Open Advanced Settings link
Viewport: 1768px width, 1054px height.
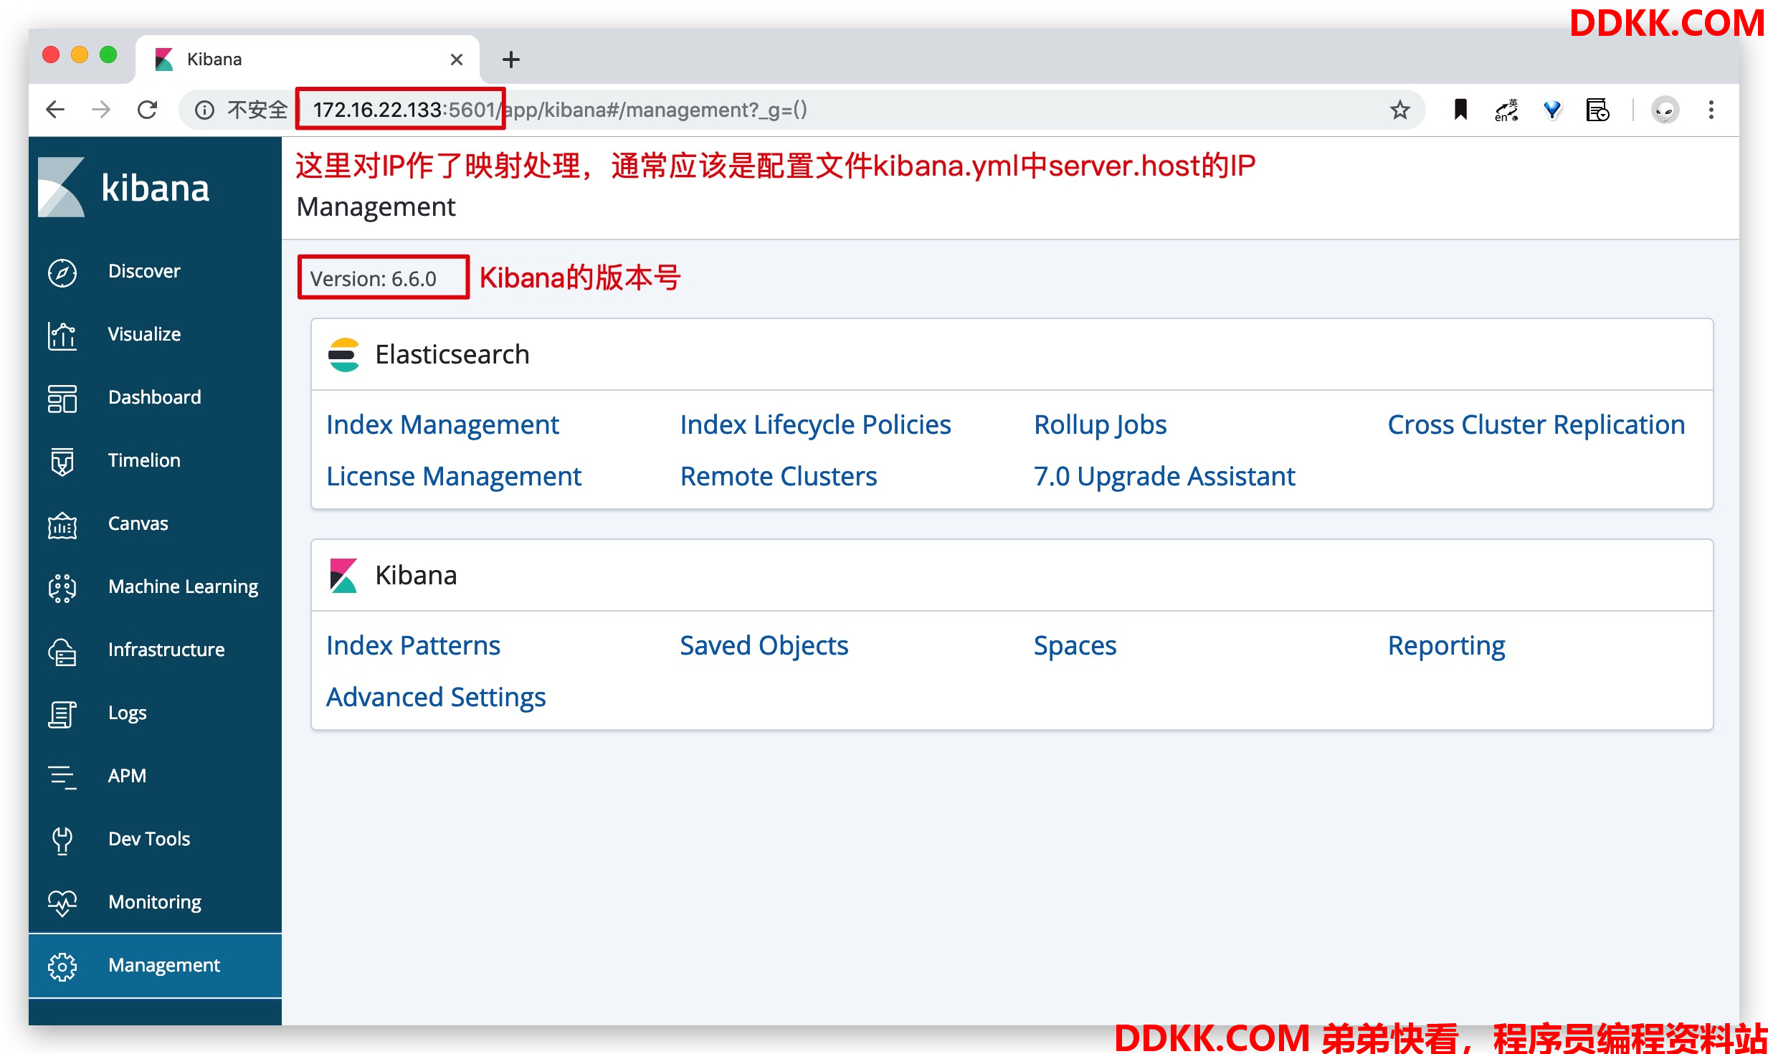pyautogui.click(x=436, y=698)
